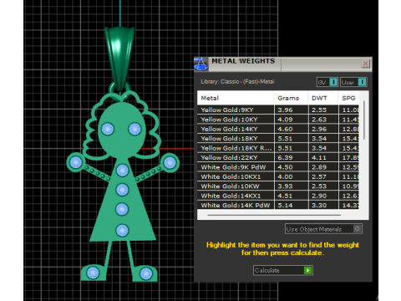
Task: Click the 2.55 DWT value
Action: [319, 110]
